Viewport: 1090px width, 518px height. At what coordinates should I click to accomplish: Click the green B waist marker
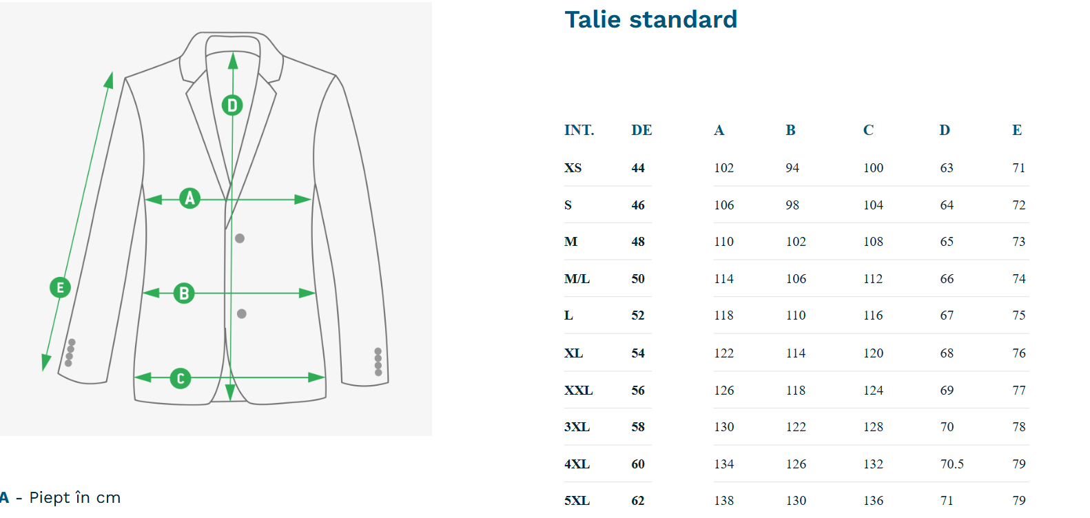pos(184,293)
